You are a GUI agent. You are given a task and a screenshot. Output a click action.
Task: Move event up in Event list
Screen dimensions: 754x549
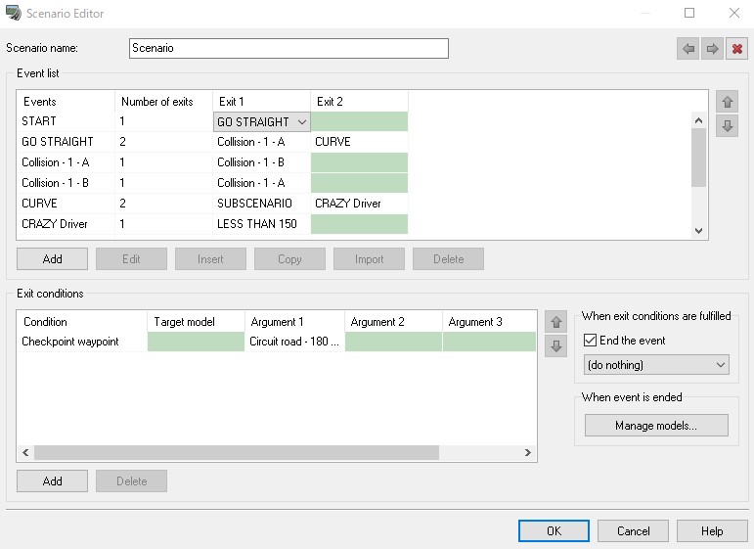(x=727, y=102)
